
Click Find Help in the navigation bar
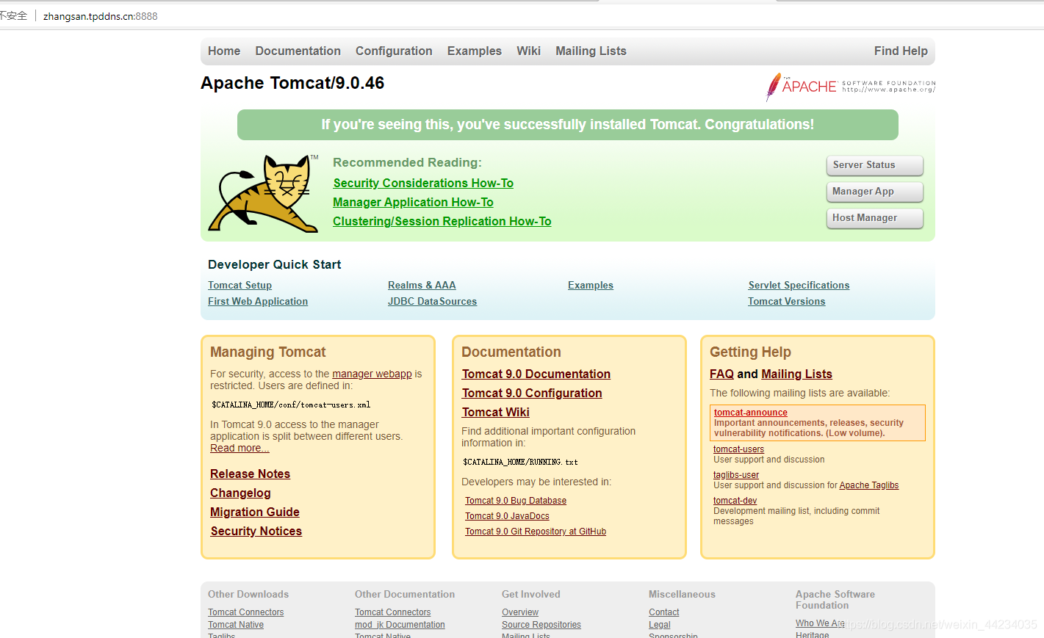point(901,51)
